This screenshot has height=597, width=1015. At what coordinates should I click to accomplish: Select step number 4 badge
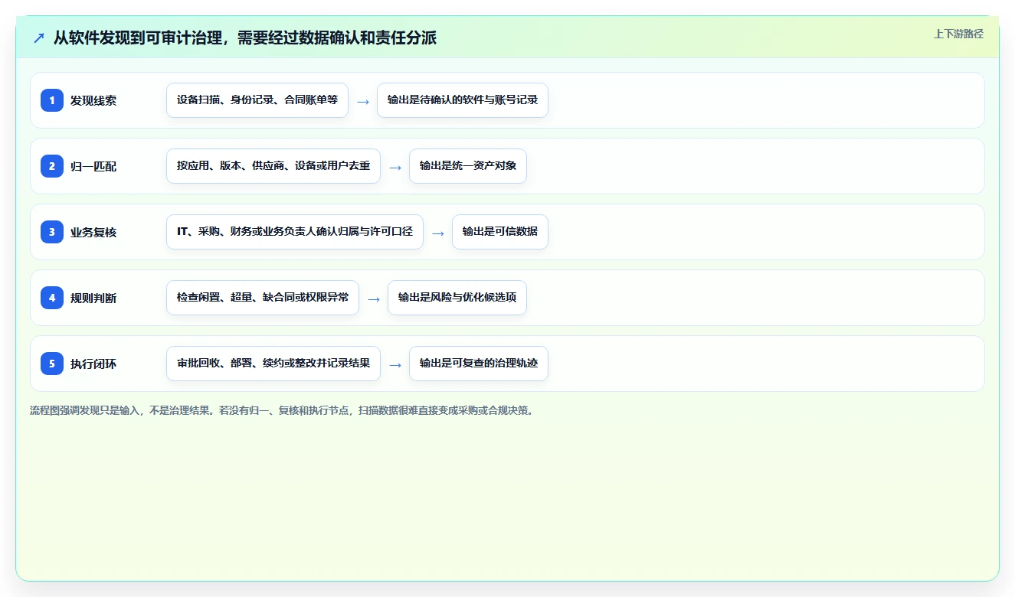[x=52, y=297]
